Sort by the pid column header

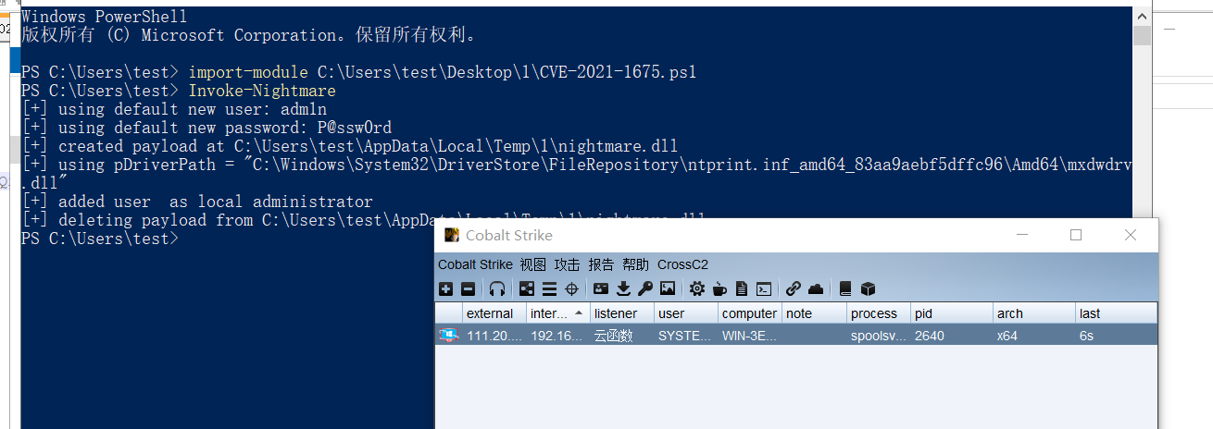tap(951, 313)
